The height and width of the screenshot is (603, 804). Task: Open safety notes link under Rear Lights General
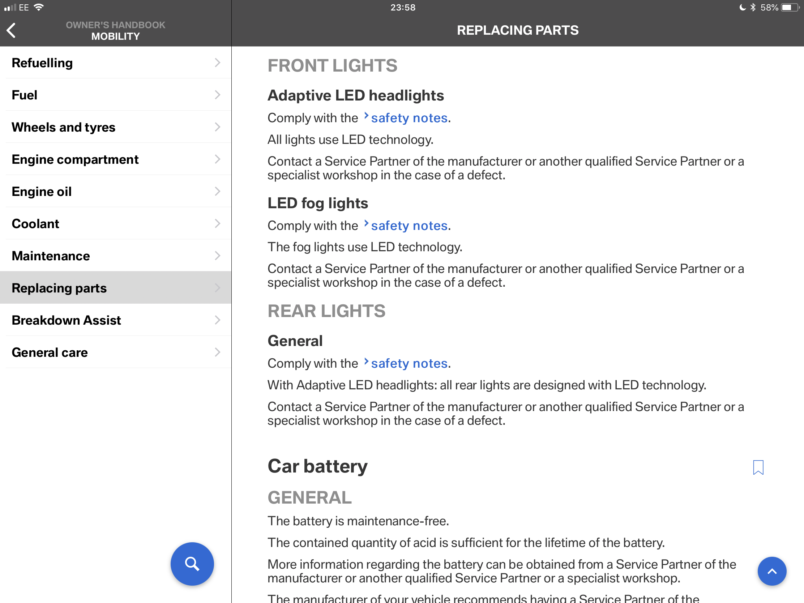point(409,363)
